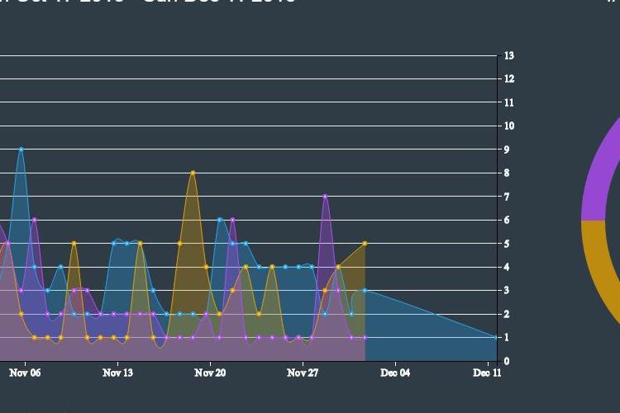Screen dimensions: 620x413
Task: Click the Dec 11 x-axis label
Action: (x=487, y=373)
